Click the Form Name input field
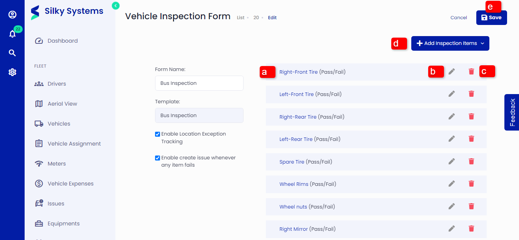519x240 pixels. click(x=199, y=83)
